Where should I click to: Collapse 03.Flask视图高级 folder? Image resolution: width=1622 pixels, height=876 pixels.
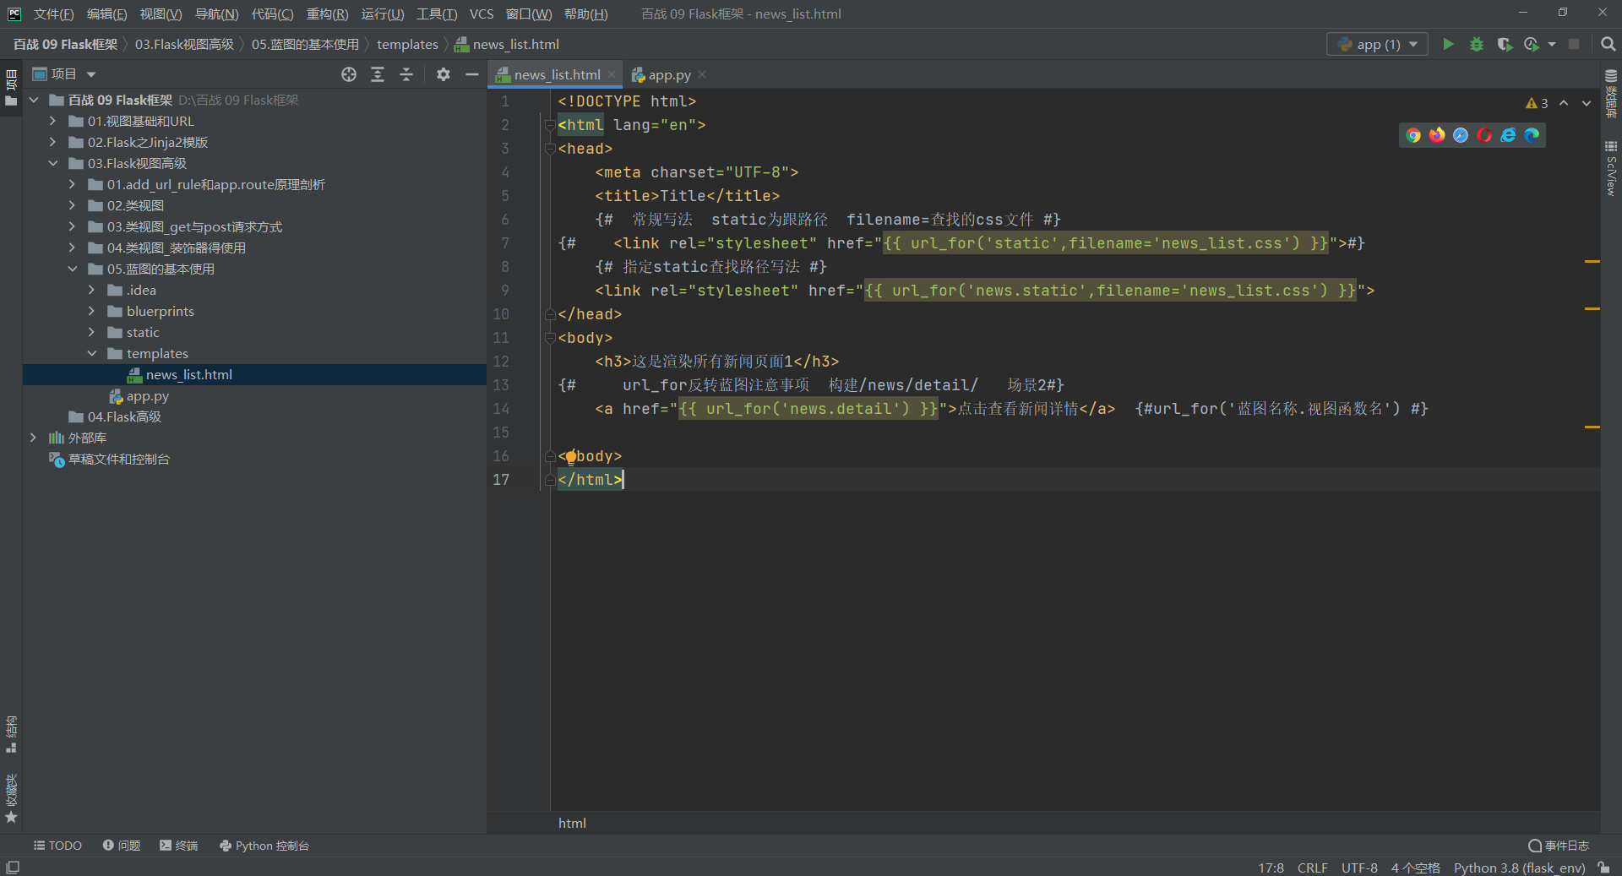[x=52, y=164]
